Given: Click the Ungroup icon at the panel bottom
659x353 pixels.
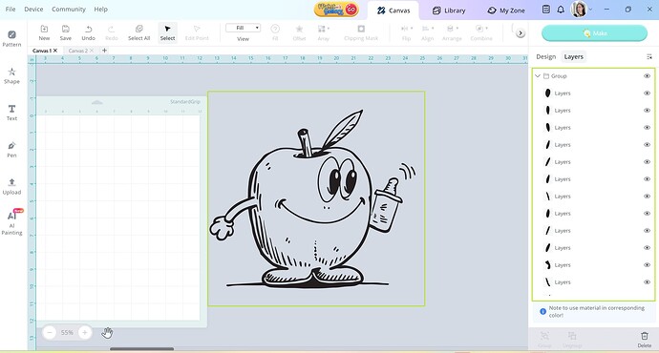Looking at the screenshot, I should (572, 336).
